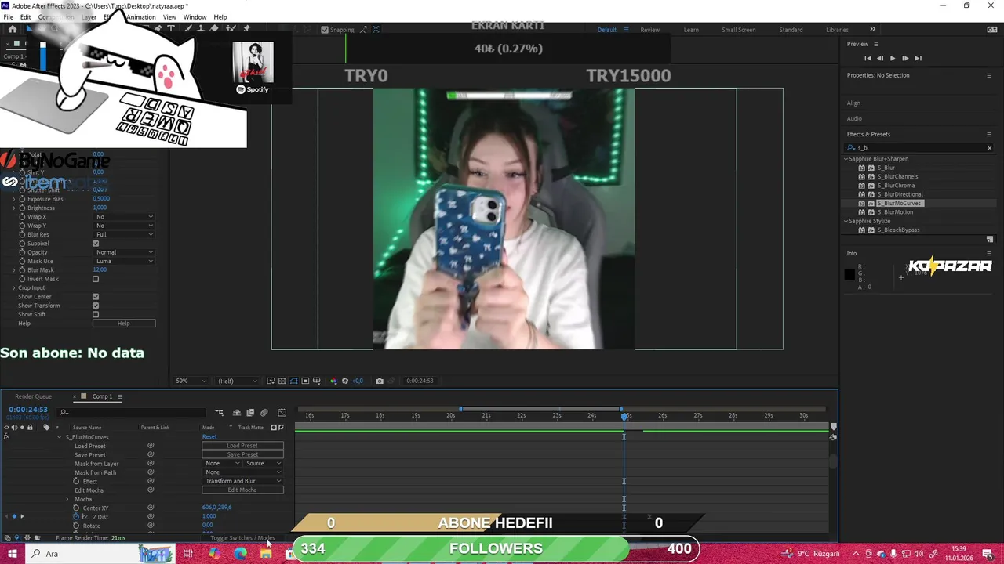Select S_BlurChannels effect
Image resolution: width=1004 pixels, height=564 pixels.
coord(897,176)
